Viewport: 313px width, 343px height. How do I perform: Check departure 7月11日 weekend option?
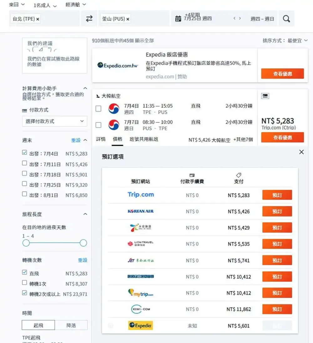24,163
